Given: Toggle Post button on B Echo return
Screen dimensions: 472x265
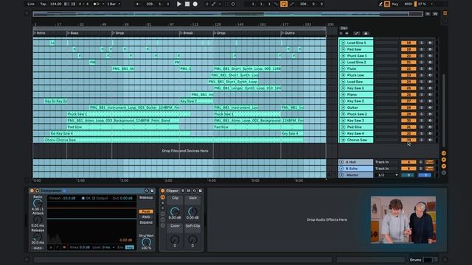Looking at the screenshot, I should (x=429, y=169).
